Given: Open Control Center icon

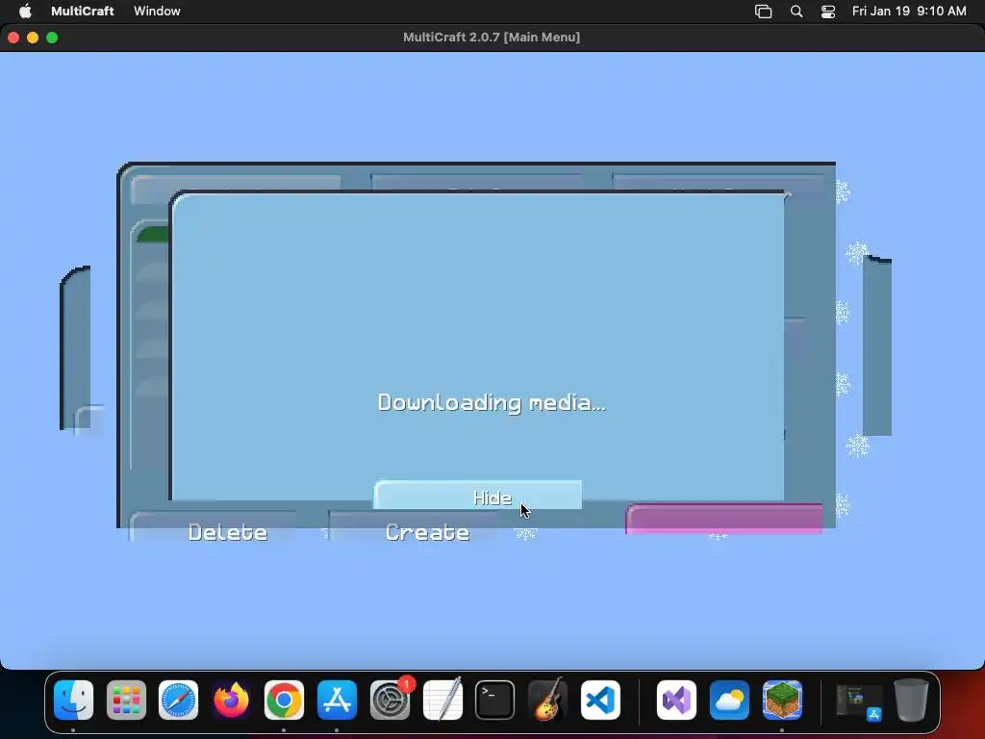Looking at the screenshot, I should [x=828, y=12].
